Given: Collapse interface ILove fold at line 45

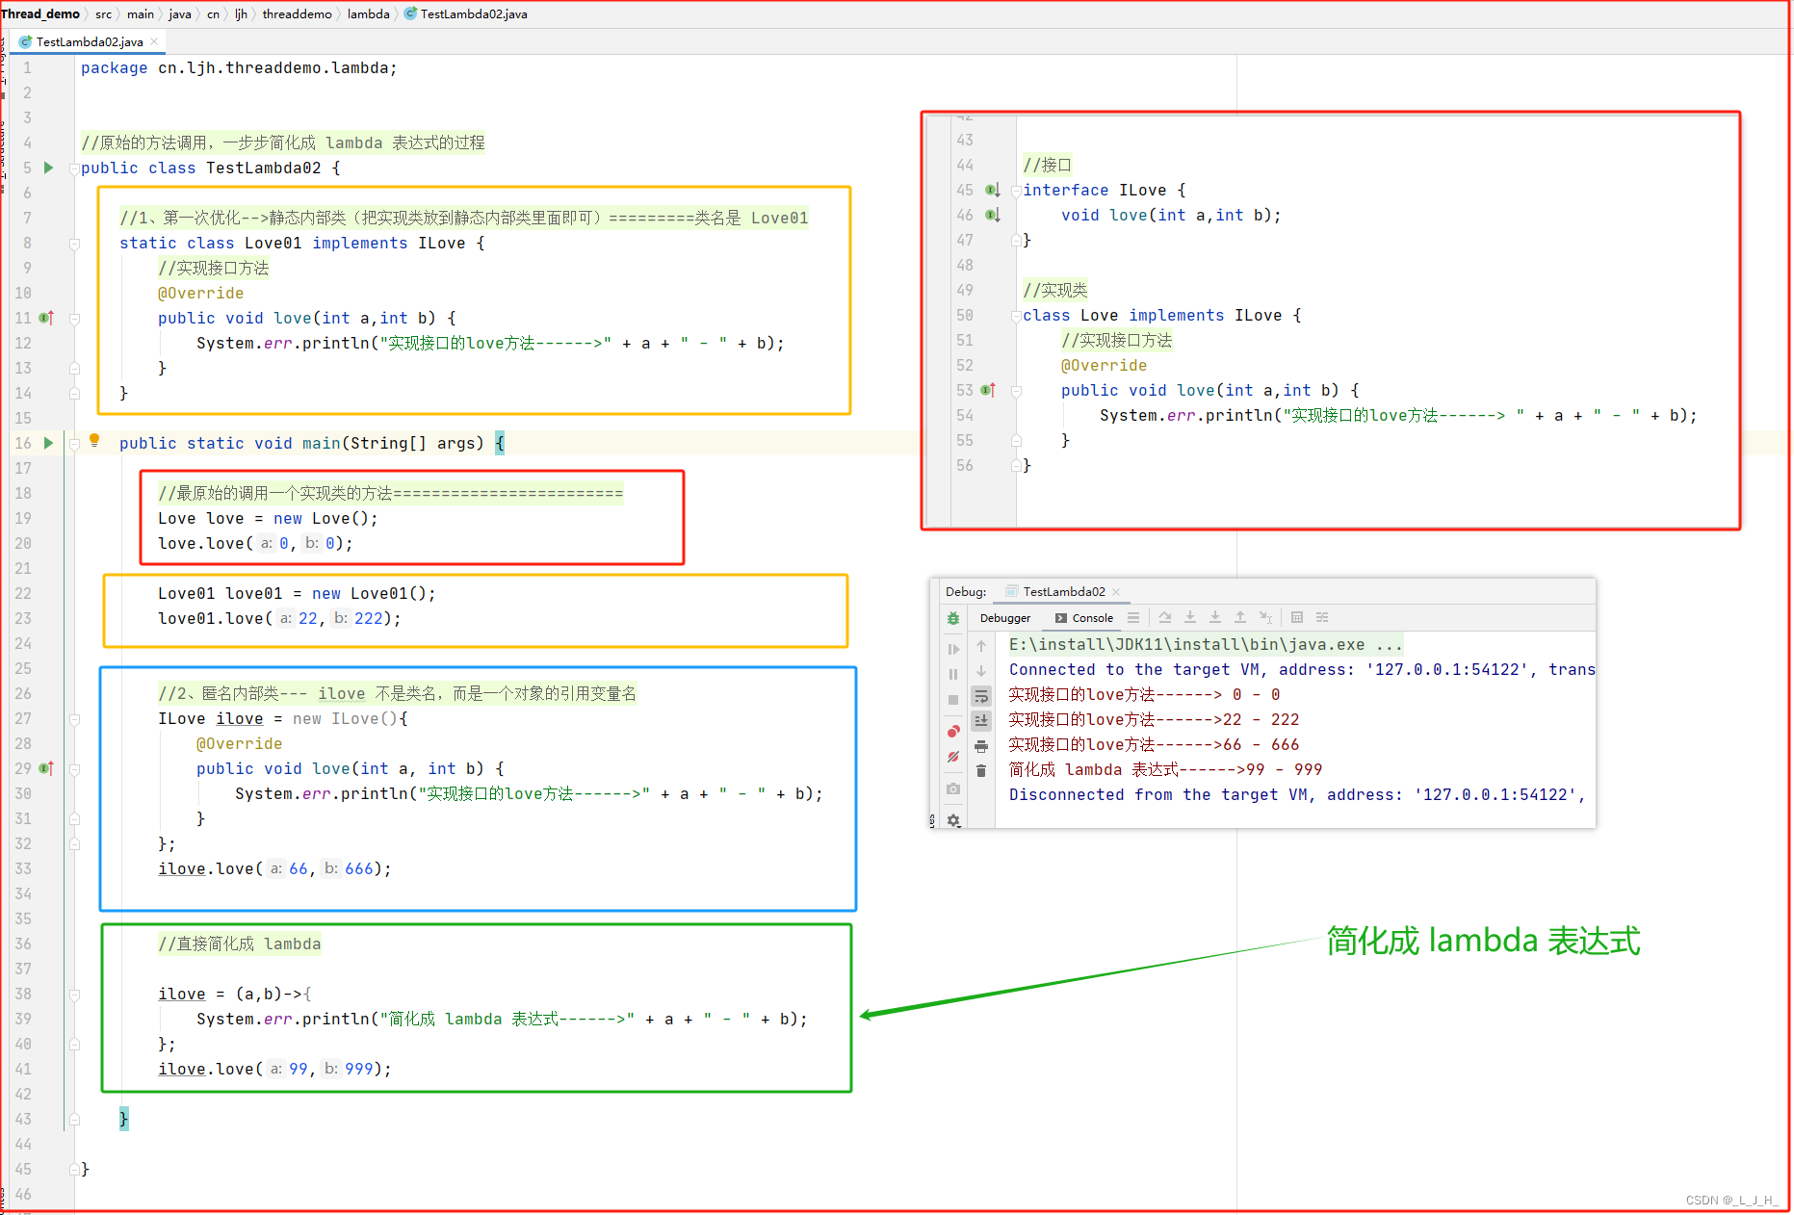Looking at the screenshot, I should click(x=1016, y=191).
